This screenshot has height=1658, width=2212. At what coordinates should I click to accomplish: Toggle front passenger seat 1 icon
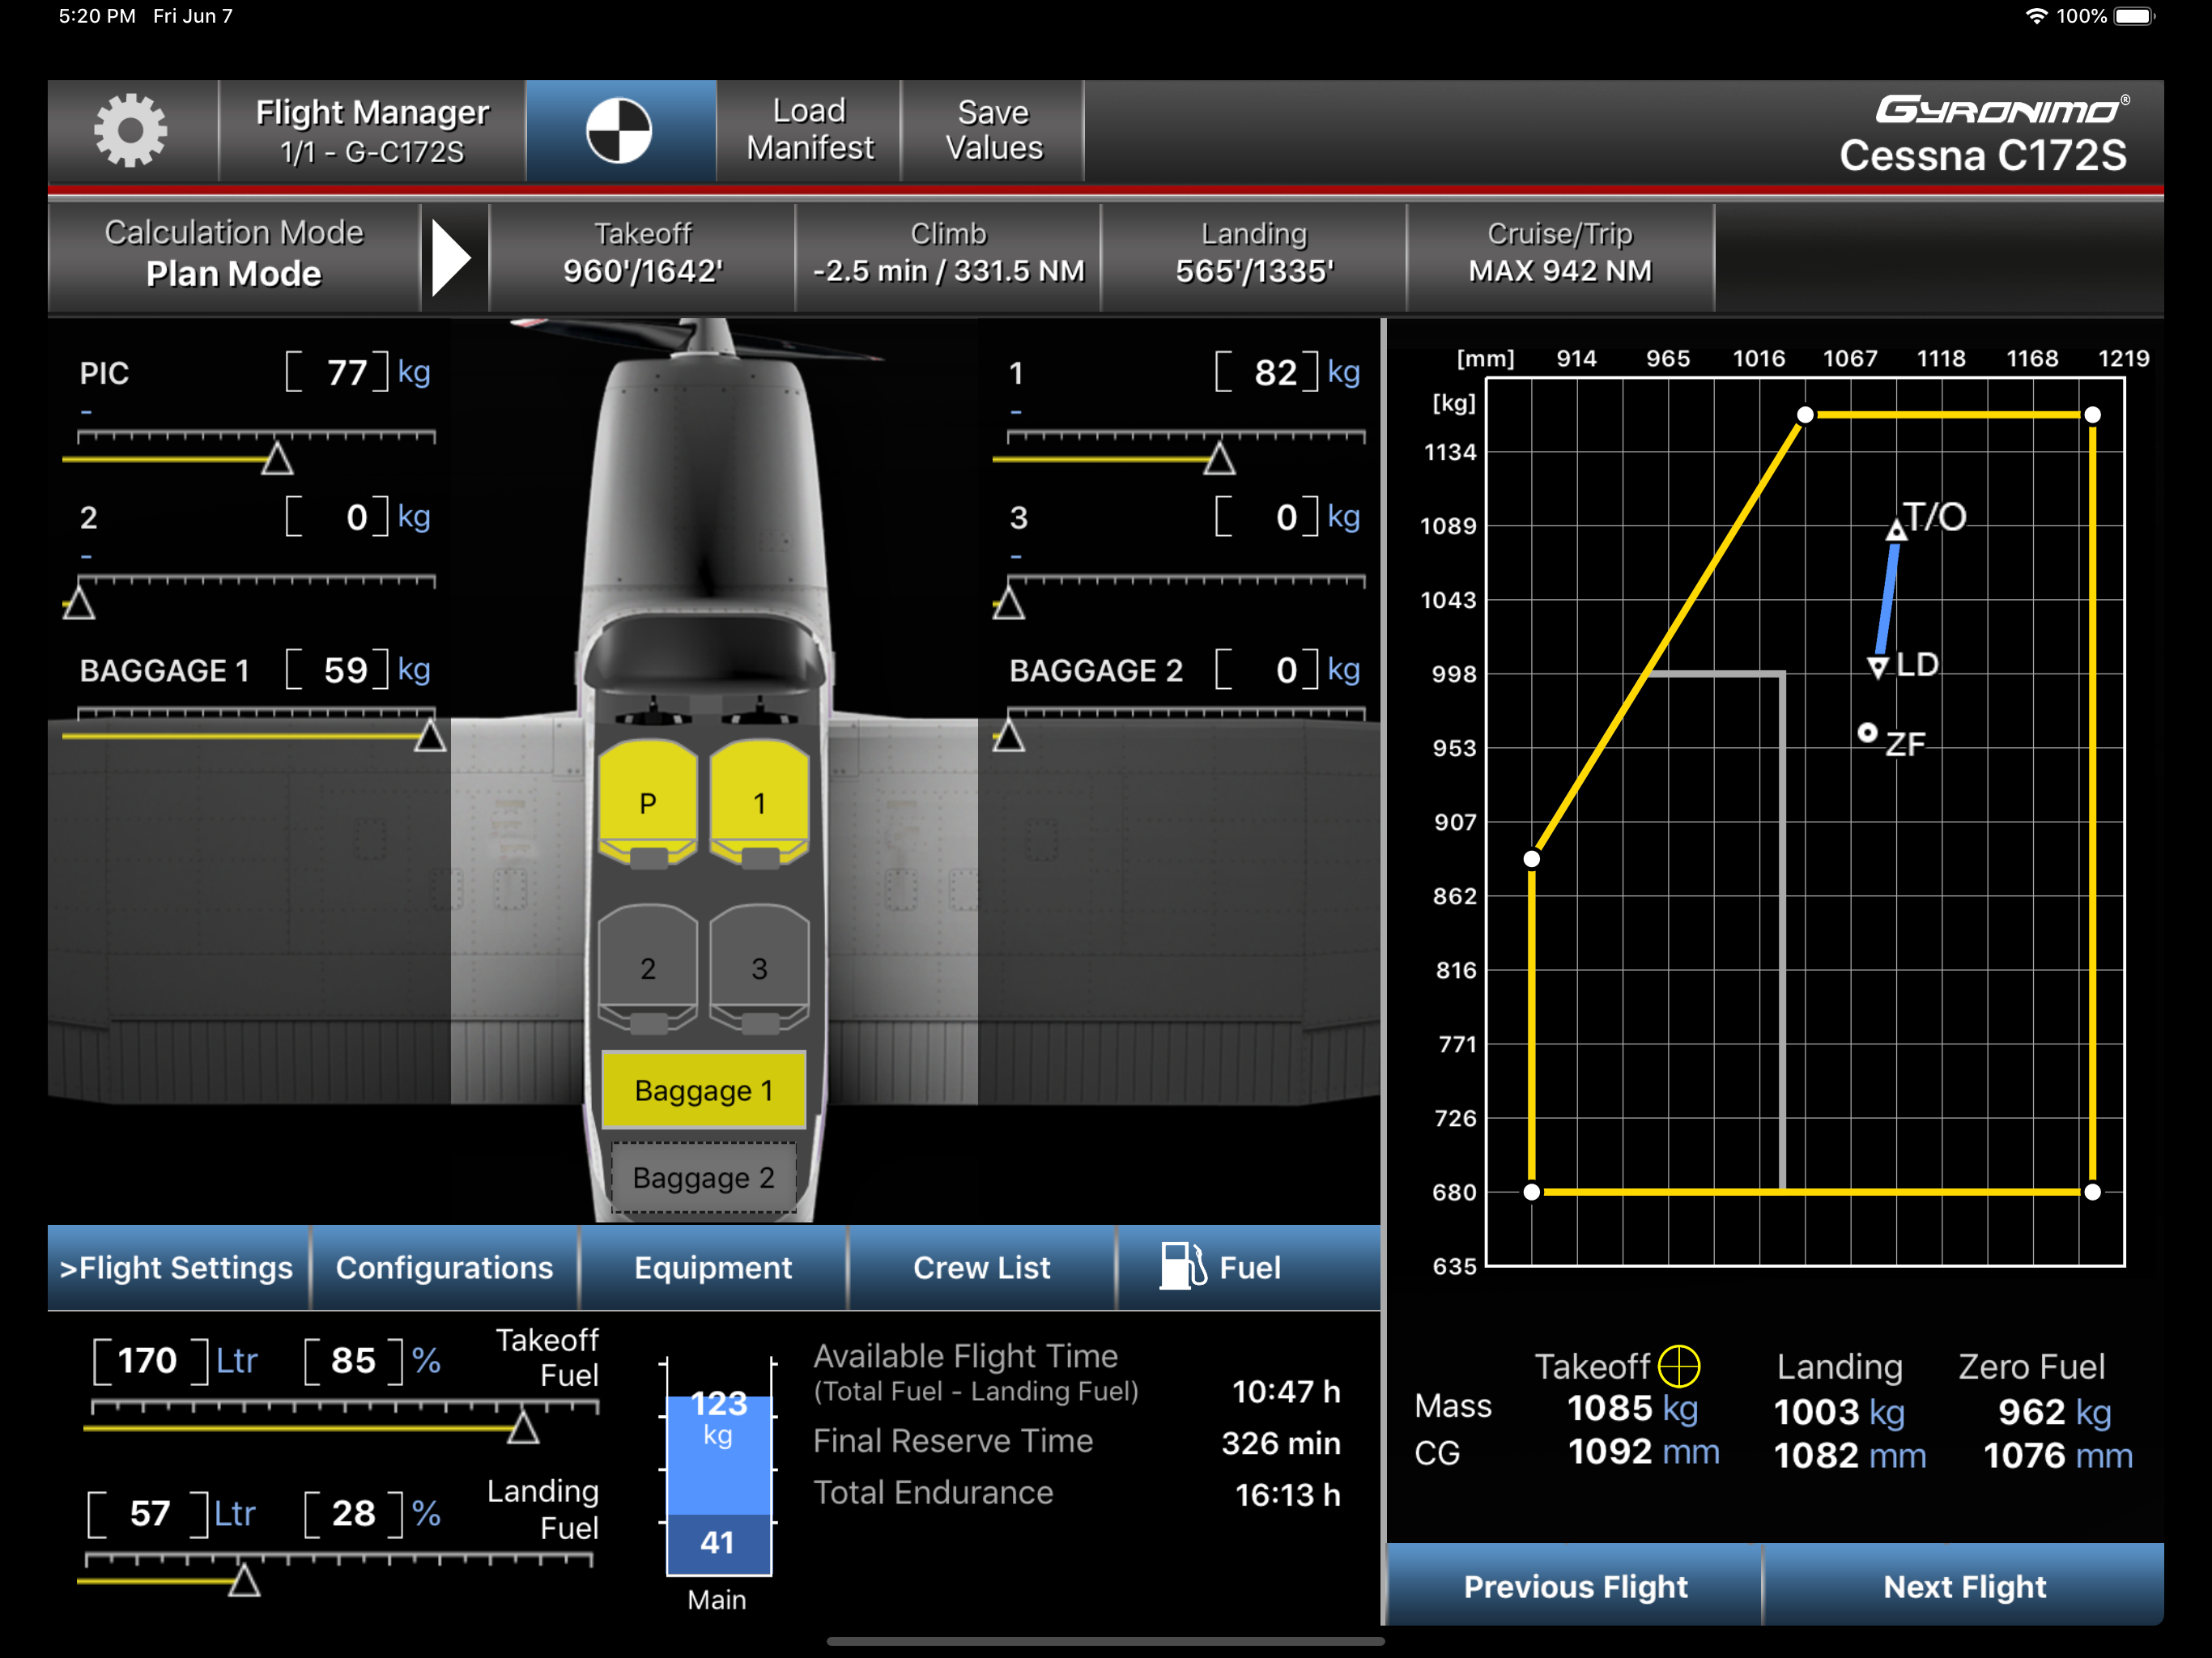(759, 802)
